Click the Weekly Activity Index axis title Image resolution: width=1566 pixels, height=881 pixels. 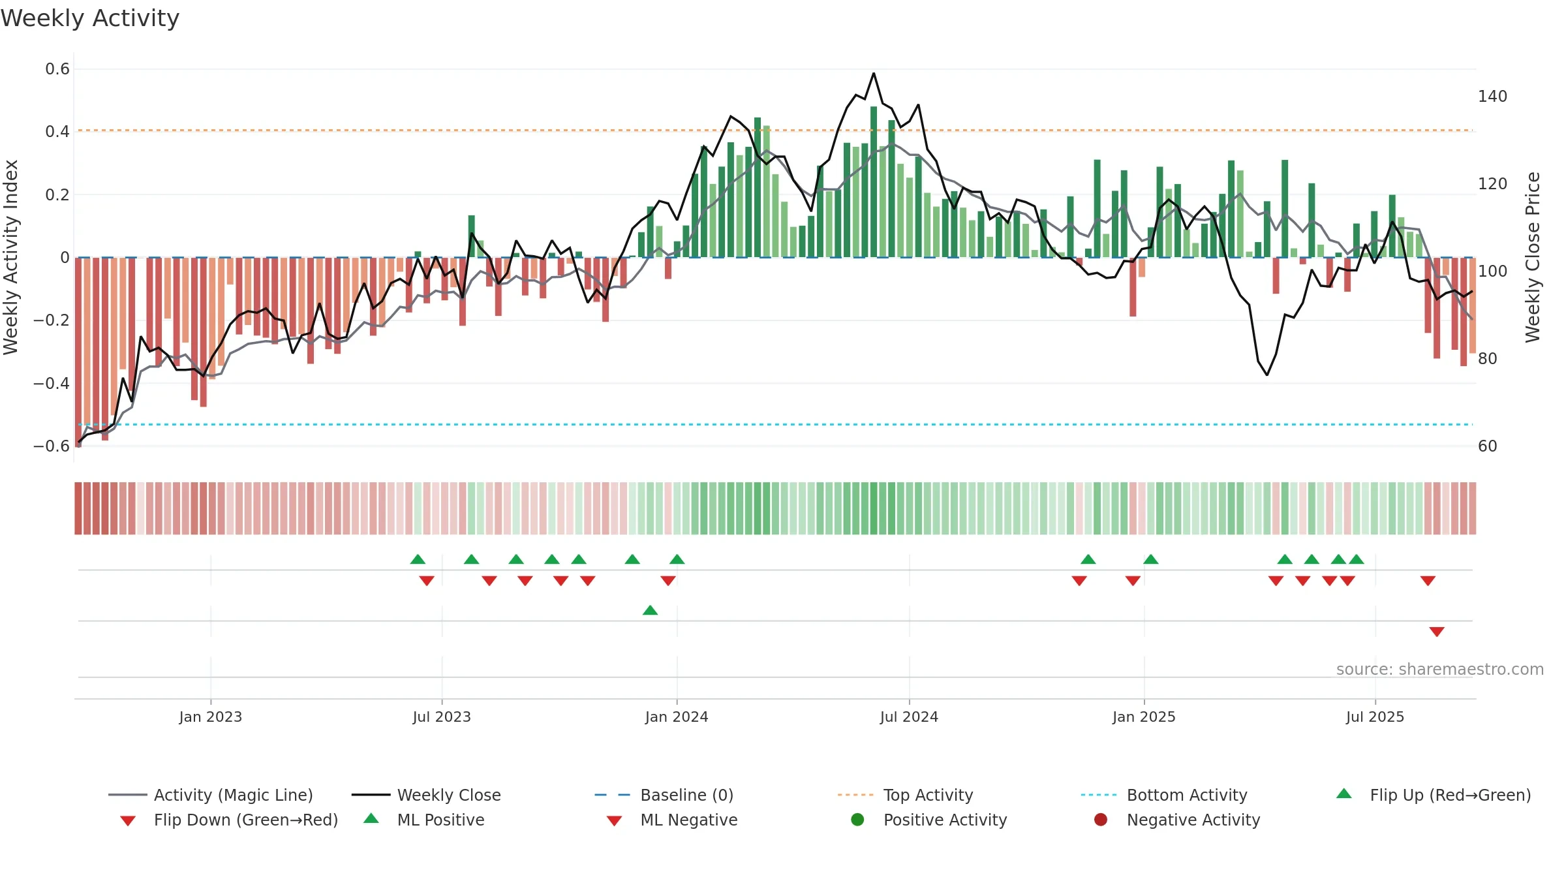10,257
